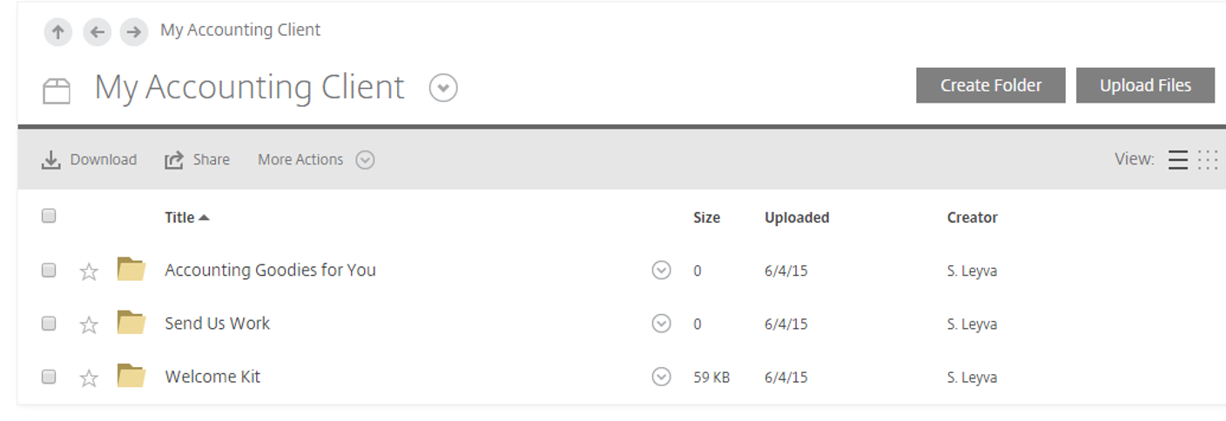Switch to grid view icon
The height and width of the screenshot is (421, 1226).
[x=1208, y=160]
